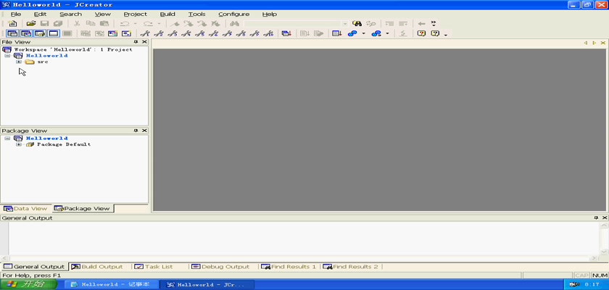The image size is (609, 290).
Task: Run user tool number 2 icon
Action: (159, 34)
